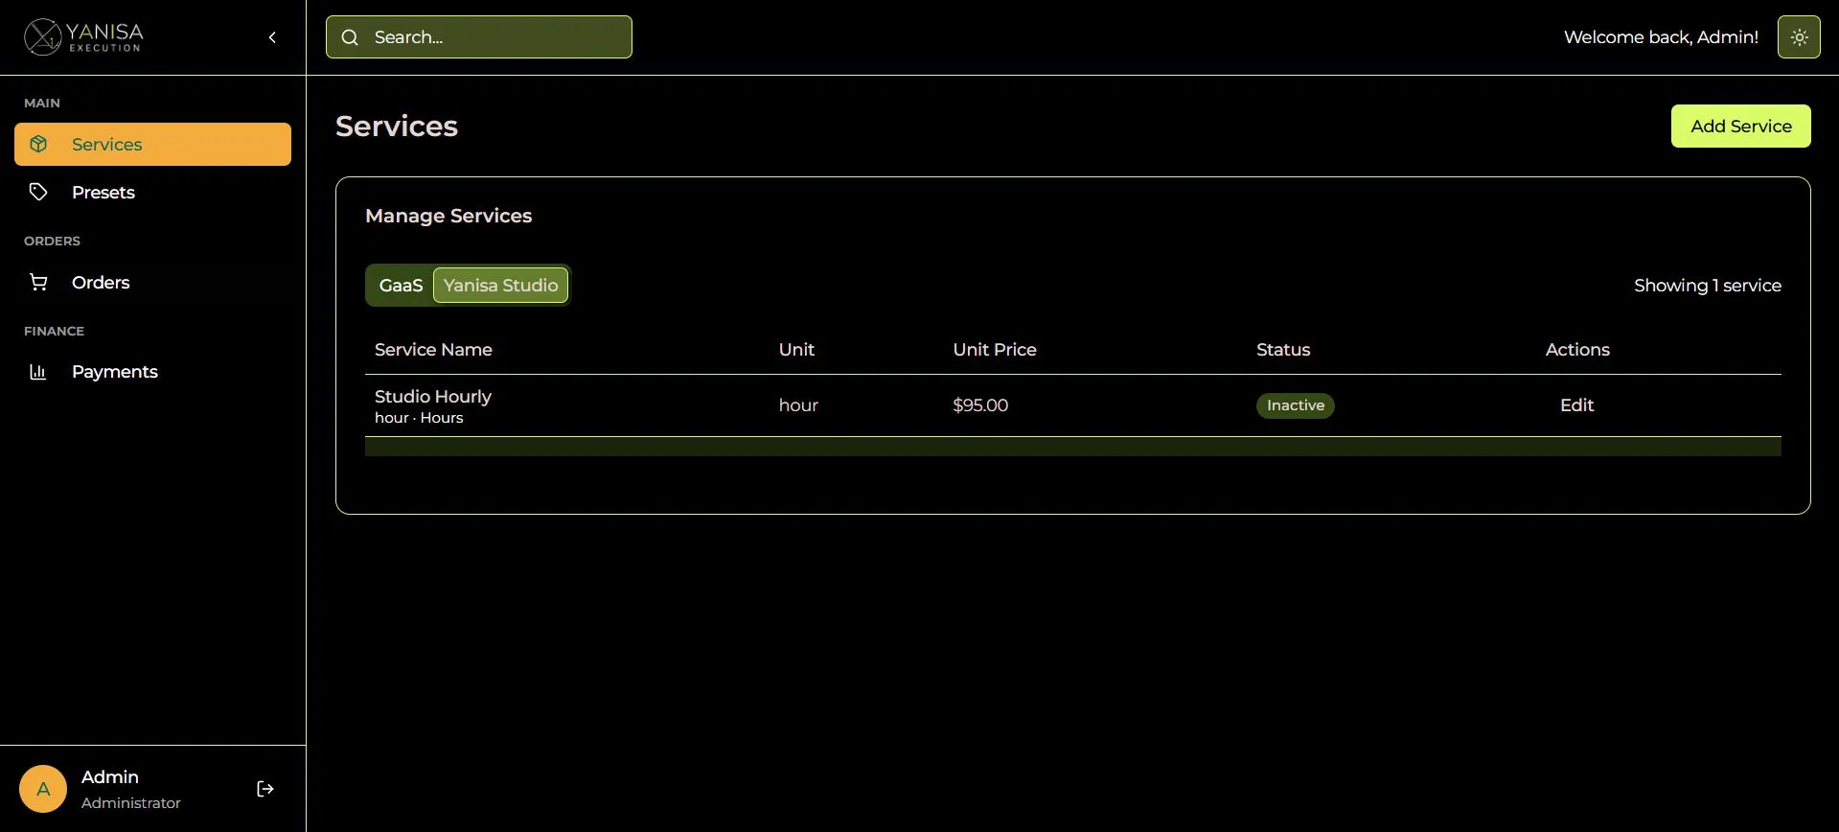This screenshot has width=1839, height=832.
Task: Open the Presets page
Action: (103, 193)
